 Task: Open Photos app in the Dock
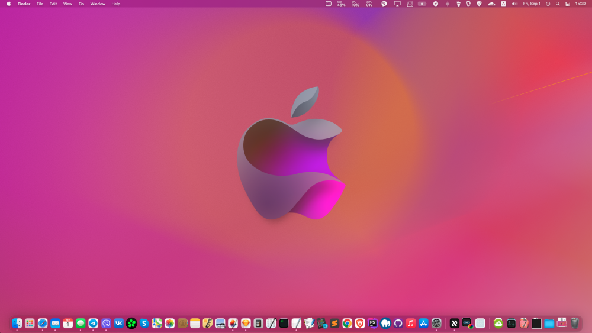pyautogui.click(x=169, y=323)
